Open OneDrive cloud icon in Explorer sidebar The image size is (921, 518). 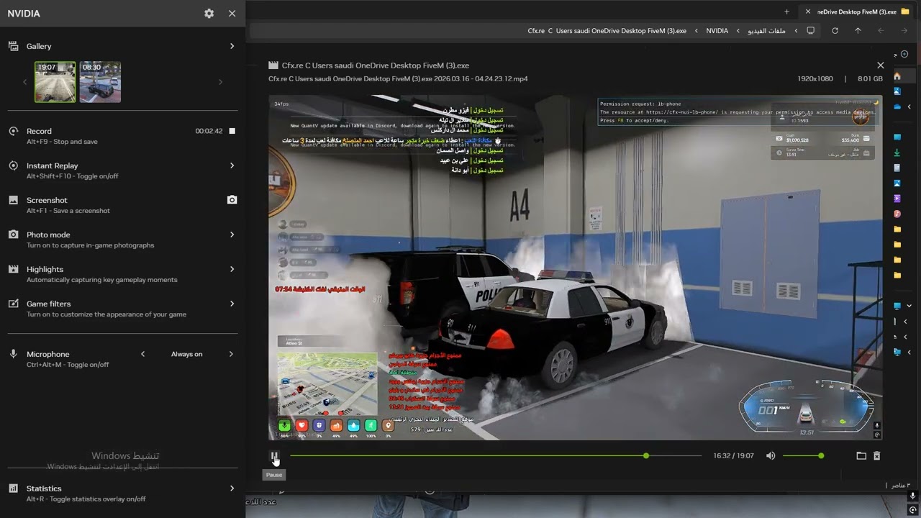click(897, 106)
